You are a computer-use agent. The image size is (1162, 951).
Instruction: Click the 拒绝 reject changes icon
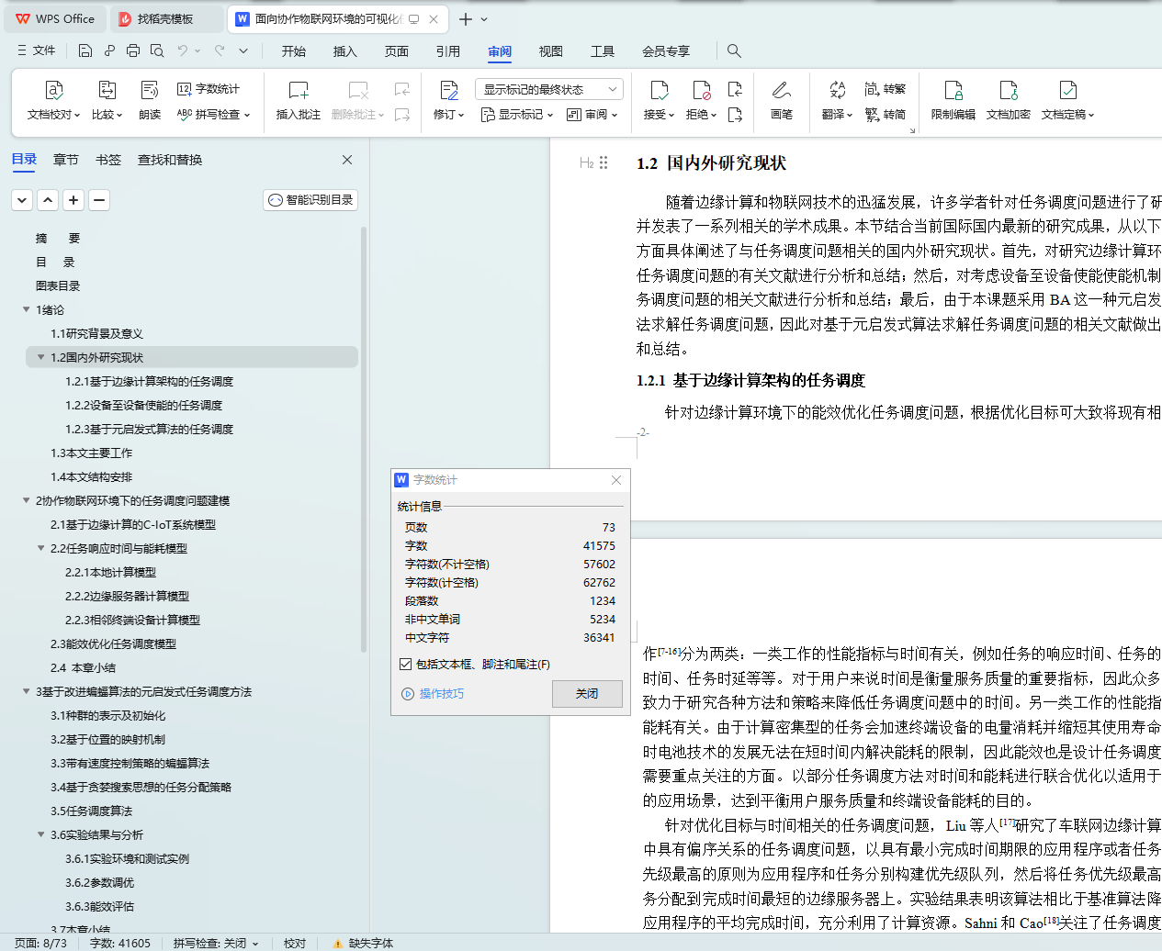tap(702, 90)
